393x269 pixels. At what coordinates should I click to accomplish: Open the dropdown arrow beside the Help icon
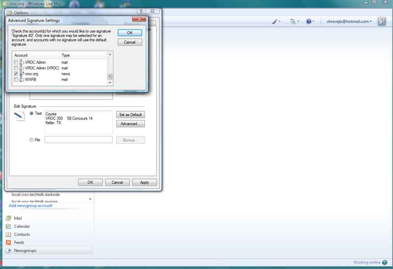click(313, 22)
